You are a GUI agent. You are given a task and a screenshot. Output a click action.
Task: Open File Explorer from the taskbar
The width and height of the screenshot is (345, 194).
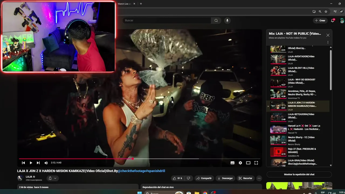197,193
